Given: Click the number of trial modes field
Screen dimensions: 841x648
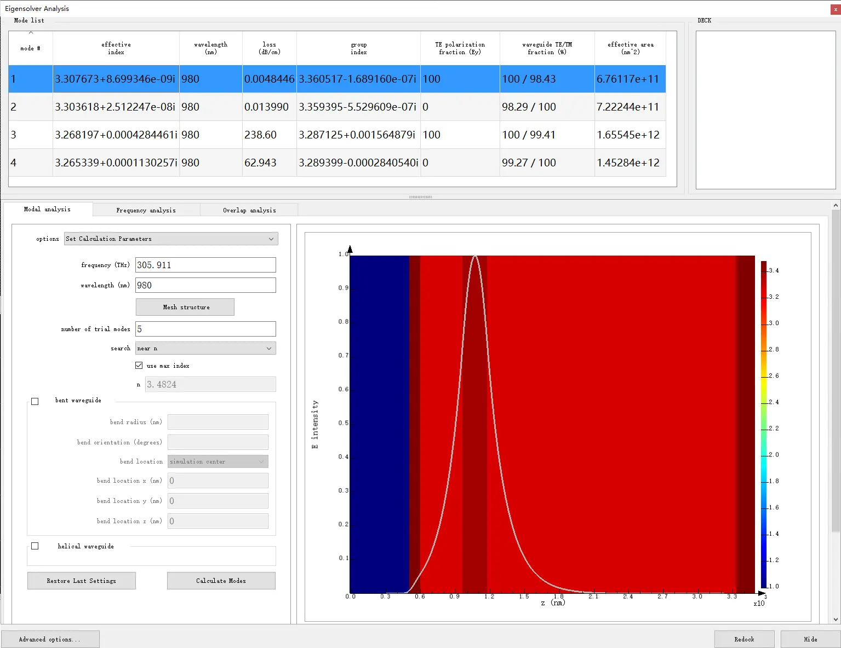Looking at the screenshot, I should click(x=205, y=329).
